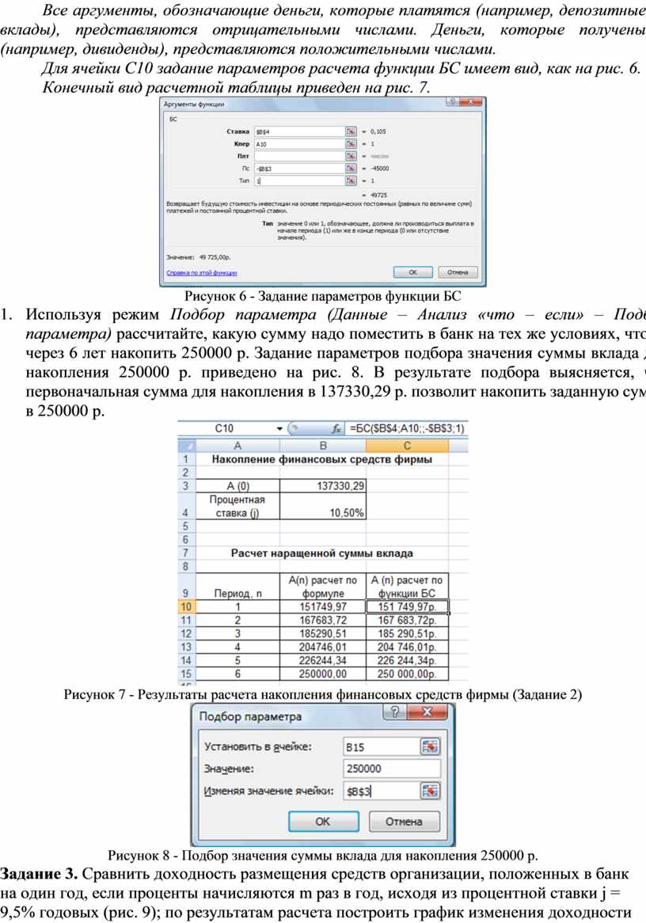Viewport: 646px width, 923px height.
Task: Select cell showing 167 683,72р.
Action: click(407, 620)
